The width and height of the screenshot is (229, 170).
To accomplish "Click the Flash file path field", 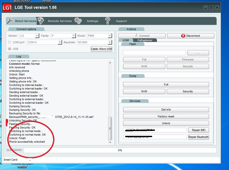I will pos(154,53).
